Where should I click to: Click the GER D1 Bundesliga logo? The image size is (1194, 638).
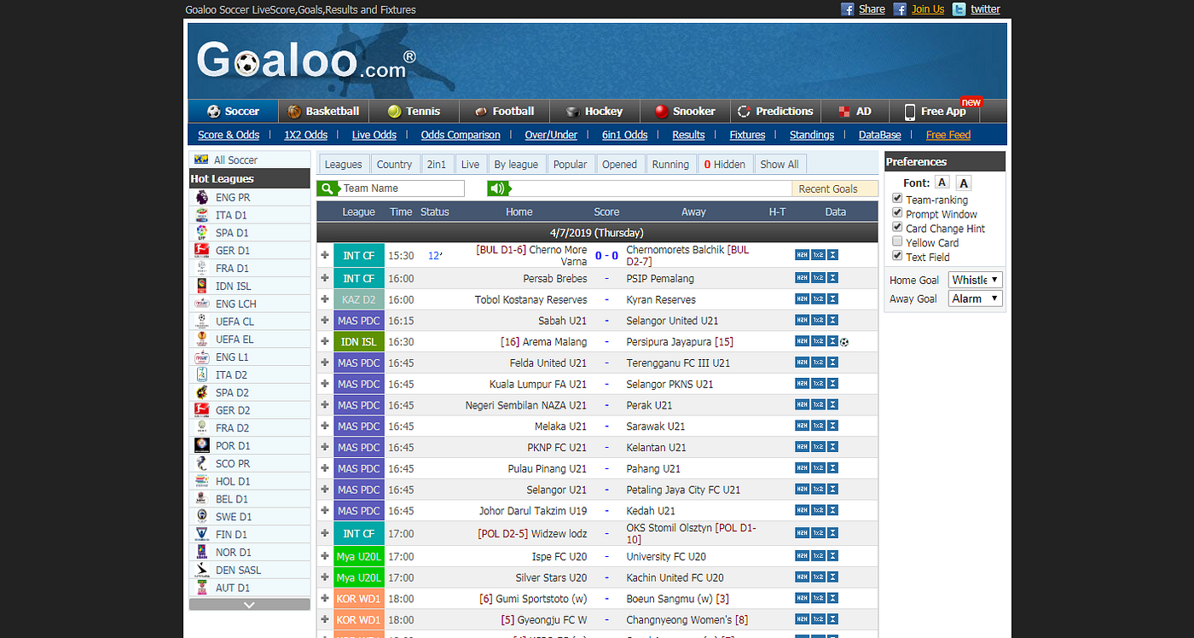(x=201, y=251)
